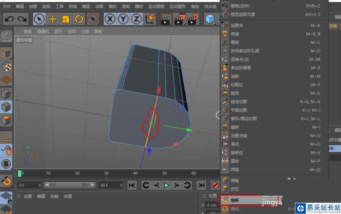Screen dimensions: 341x214
Task: Choose 循环/路径切割 loop cut entry
Action: 273,119
